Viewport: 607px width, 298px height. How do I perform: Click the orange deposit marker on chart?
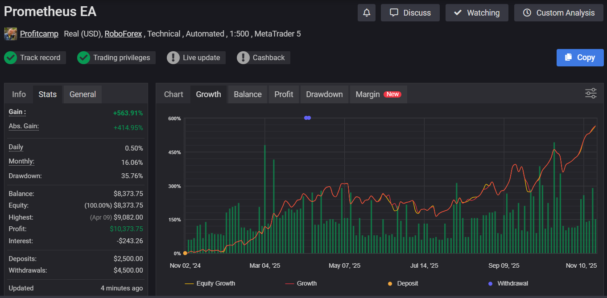coord(185,253)
